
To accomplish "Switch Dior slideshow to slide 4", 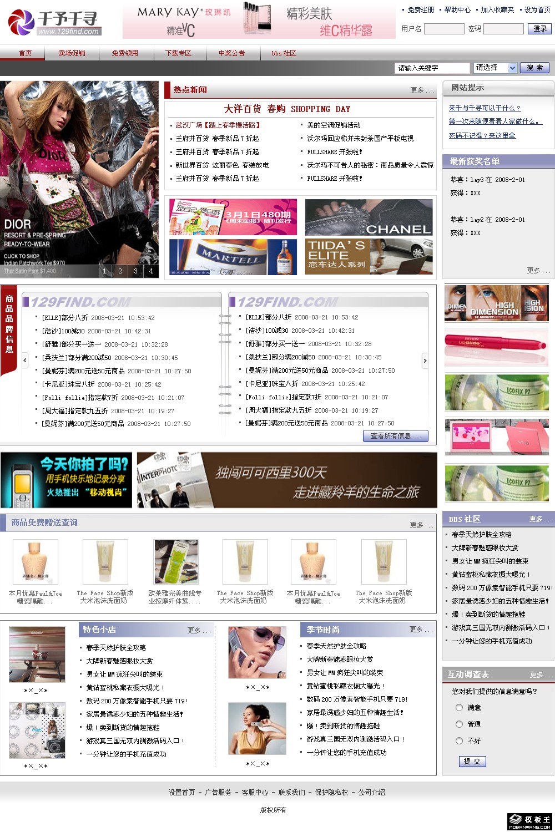I will (x=151, y=271).
